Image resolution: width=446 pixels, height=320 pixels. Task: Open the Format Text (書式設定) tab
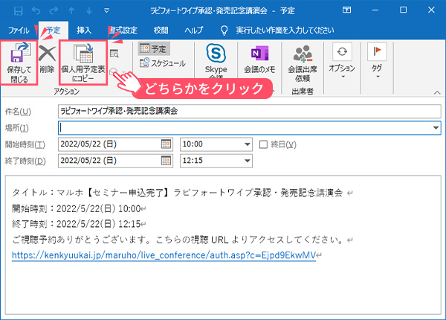[x=123, y=31]
